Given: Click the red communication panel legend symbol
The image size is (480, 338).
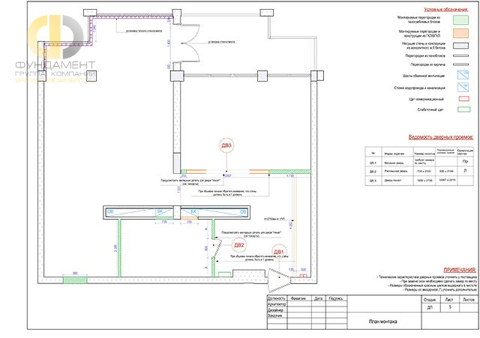Looking at the screenshot, I should 463,99.
